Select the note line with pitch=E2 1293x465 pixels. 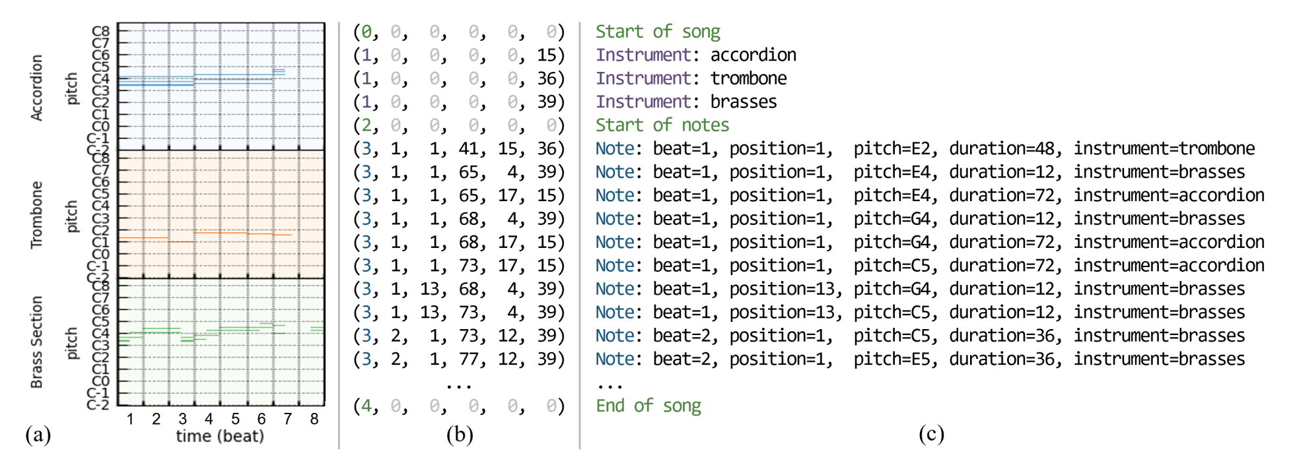click(x=925, y=148)
